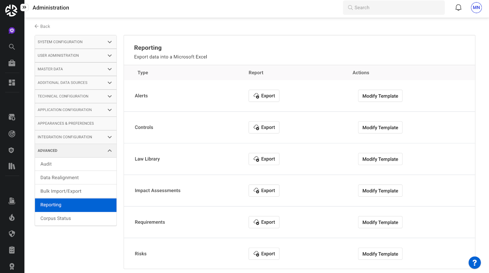Image resolution: width=489 pixels, height=273 pixels.
Task: Click the library books icon in sidebar
Action: tap(12, 166)
